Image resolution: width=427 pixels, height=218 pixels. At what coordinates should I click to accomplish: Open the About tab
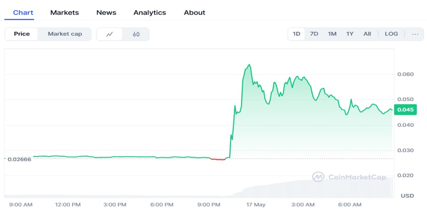(x=195, y=12)
